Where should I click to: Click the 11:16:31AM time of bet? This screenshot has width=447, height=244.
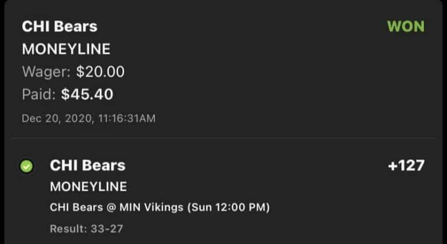click(x=122, y=118)
